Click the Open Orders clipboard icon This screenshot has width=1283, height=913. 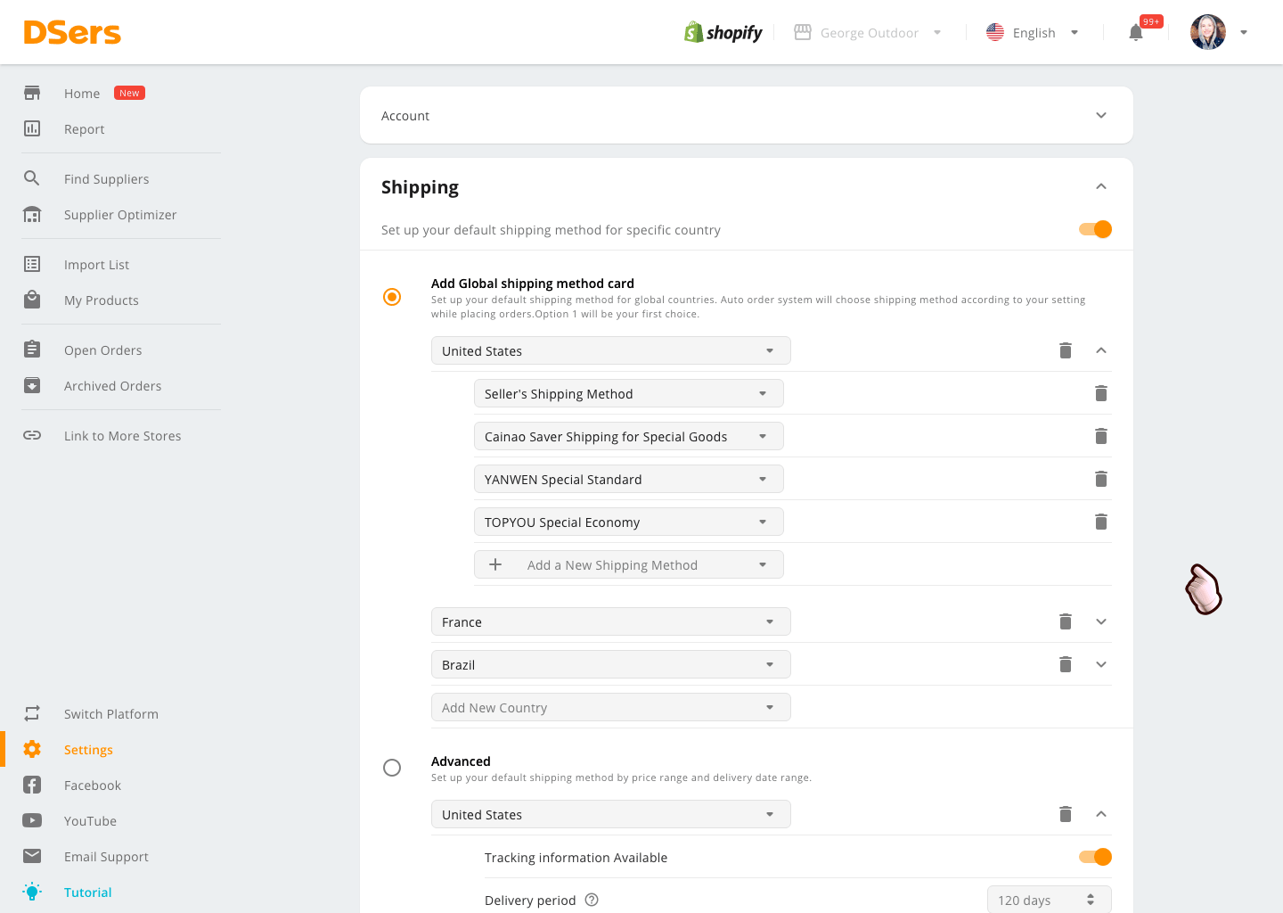click(32, 350)
